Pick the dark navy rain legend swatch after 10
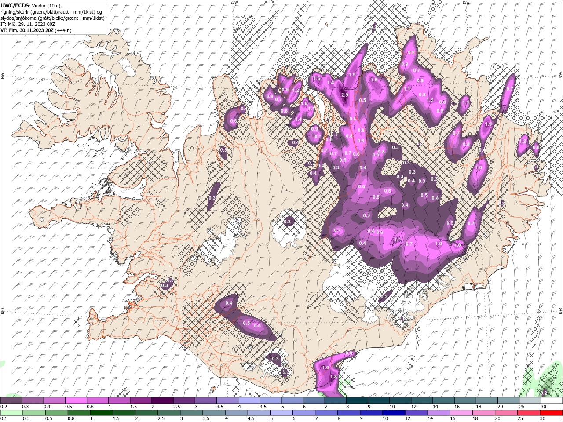This screenshot has width=563, height=422. click(393, 412)
